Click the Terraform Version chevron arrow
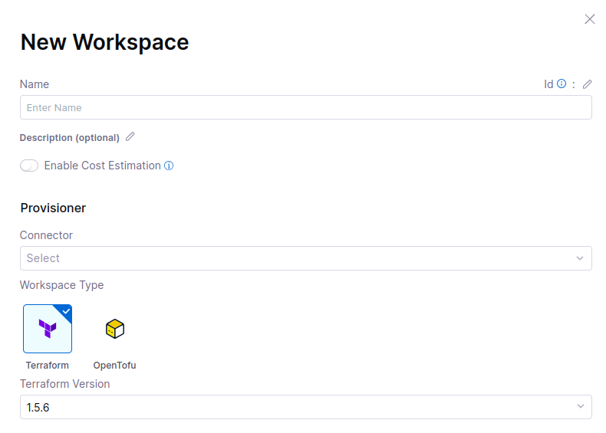 580,407
